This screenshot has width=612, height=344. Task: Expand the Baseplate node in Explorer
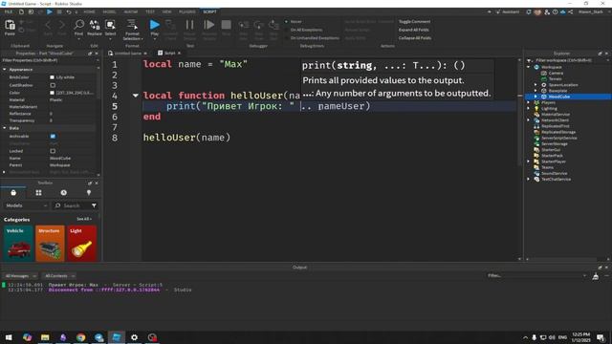[x=535, y=91]
